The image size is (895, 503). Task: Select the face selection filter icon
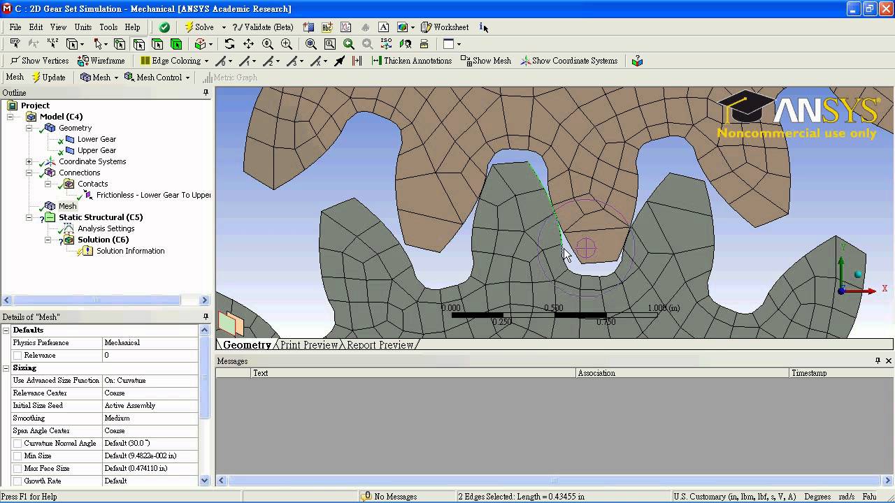157,44
